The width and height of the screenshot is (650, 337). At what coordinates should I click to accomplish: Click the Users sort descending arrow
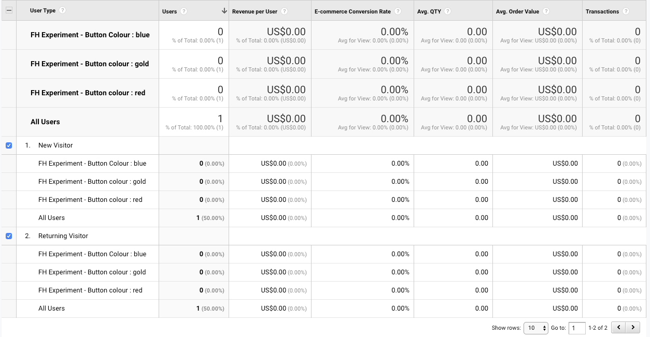coord(224,11)
